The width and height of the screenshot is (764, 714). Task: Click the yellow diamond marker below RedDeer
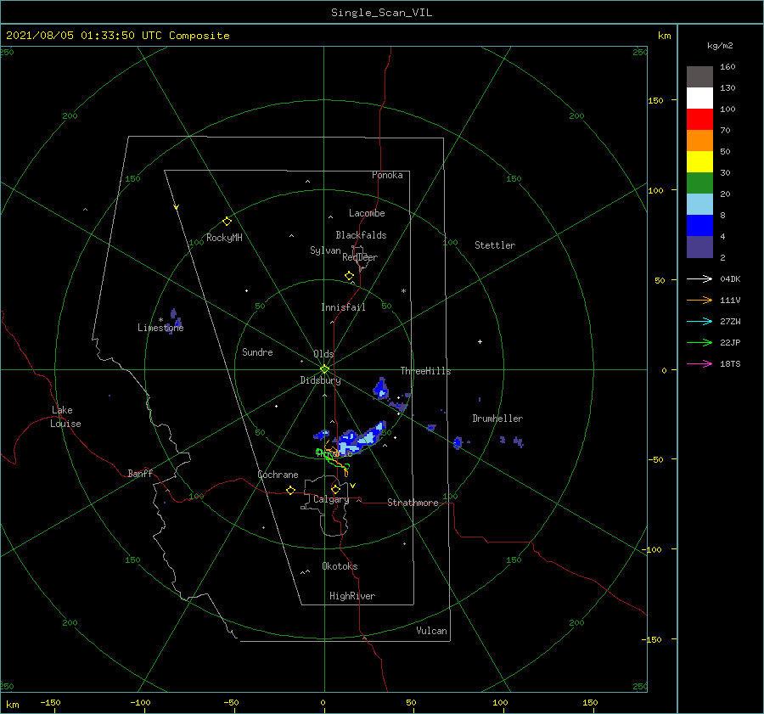coord(349,276)
